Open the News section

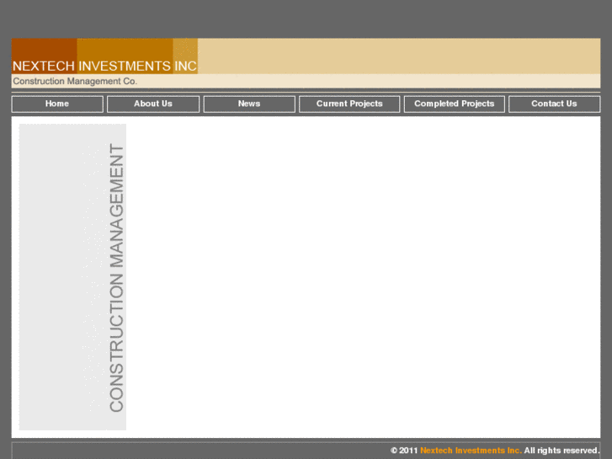pos(249,104)
